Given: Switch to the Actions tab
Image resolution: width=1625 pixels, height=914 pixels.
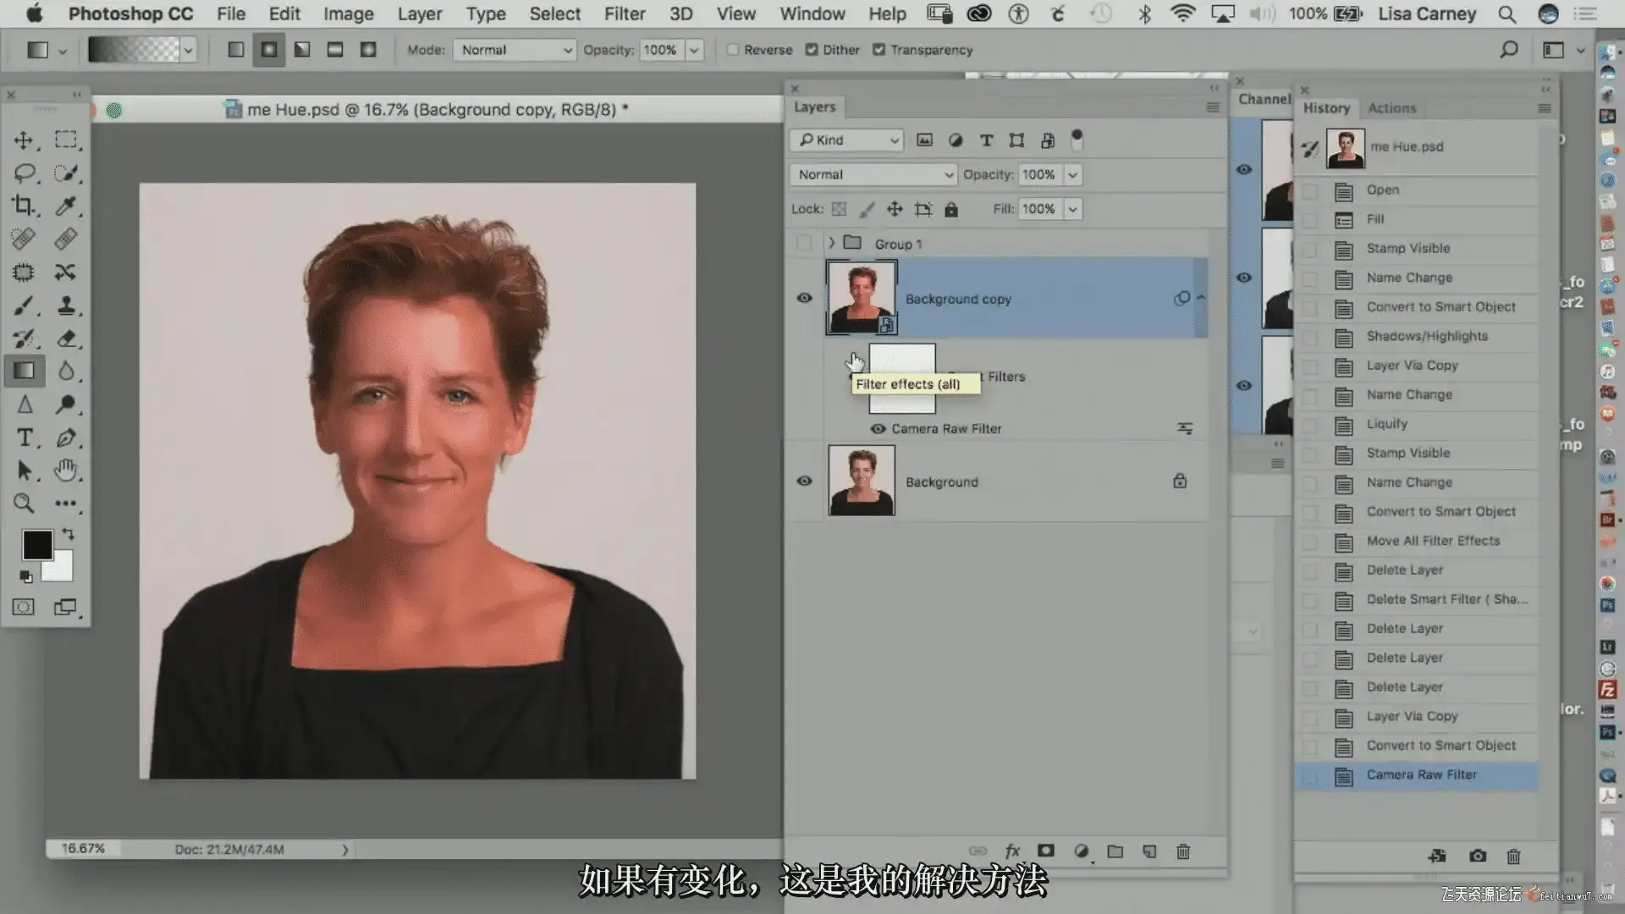Looking at the screenshot, I should coord(1391,108).
